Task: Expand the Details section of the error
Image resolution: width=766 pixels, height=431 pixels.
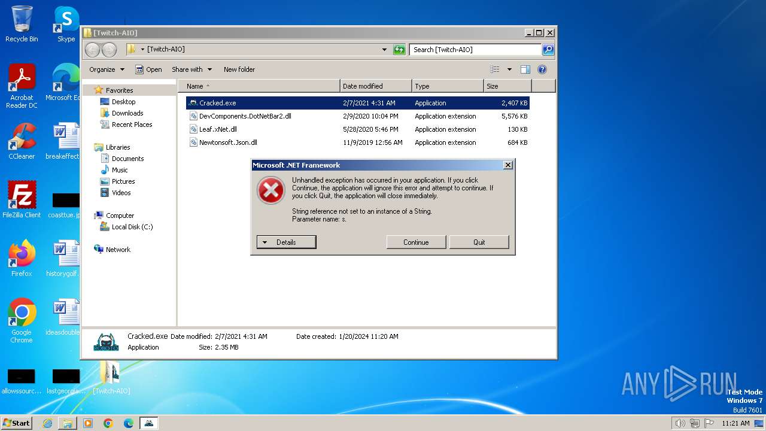Action: coord(286,242)
